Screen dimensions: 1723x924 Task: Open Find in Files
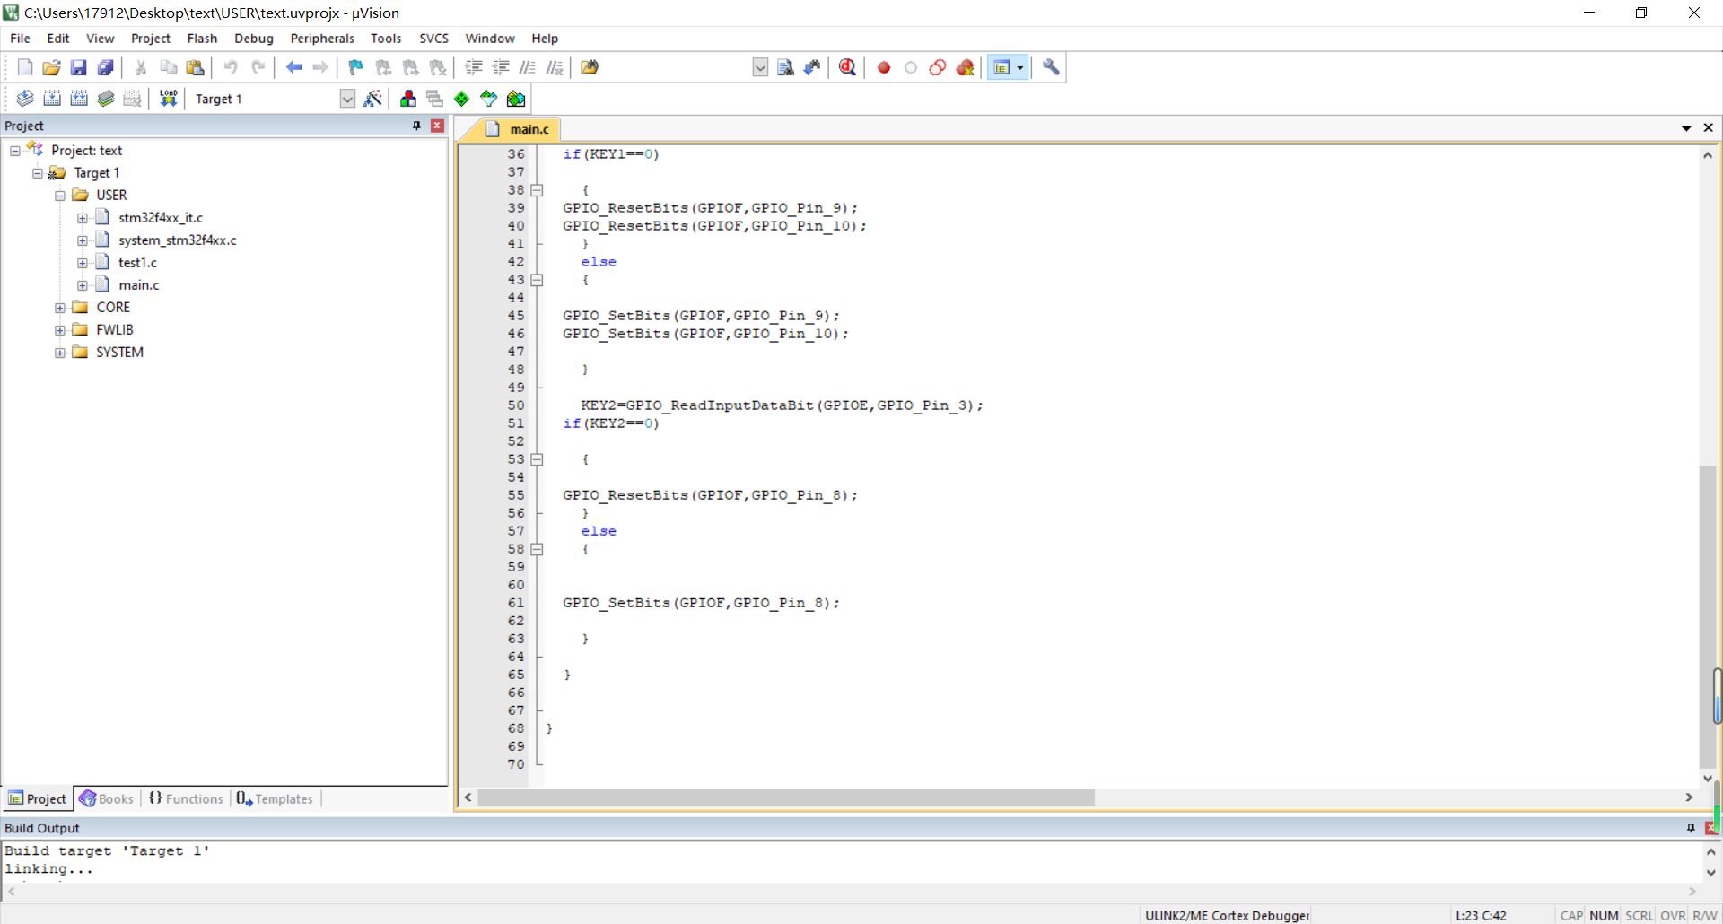(590, 67)
